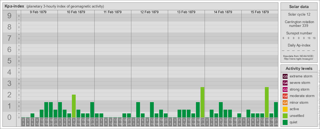Image resolution: width=320 pixels, height=129 pixels.
Task: Click the '9 Feb 1879' date header
Action: (38, 12)
